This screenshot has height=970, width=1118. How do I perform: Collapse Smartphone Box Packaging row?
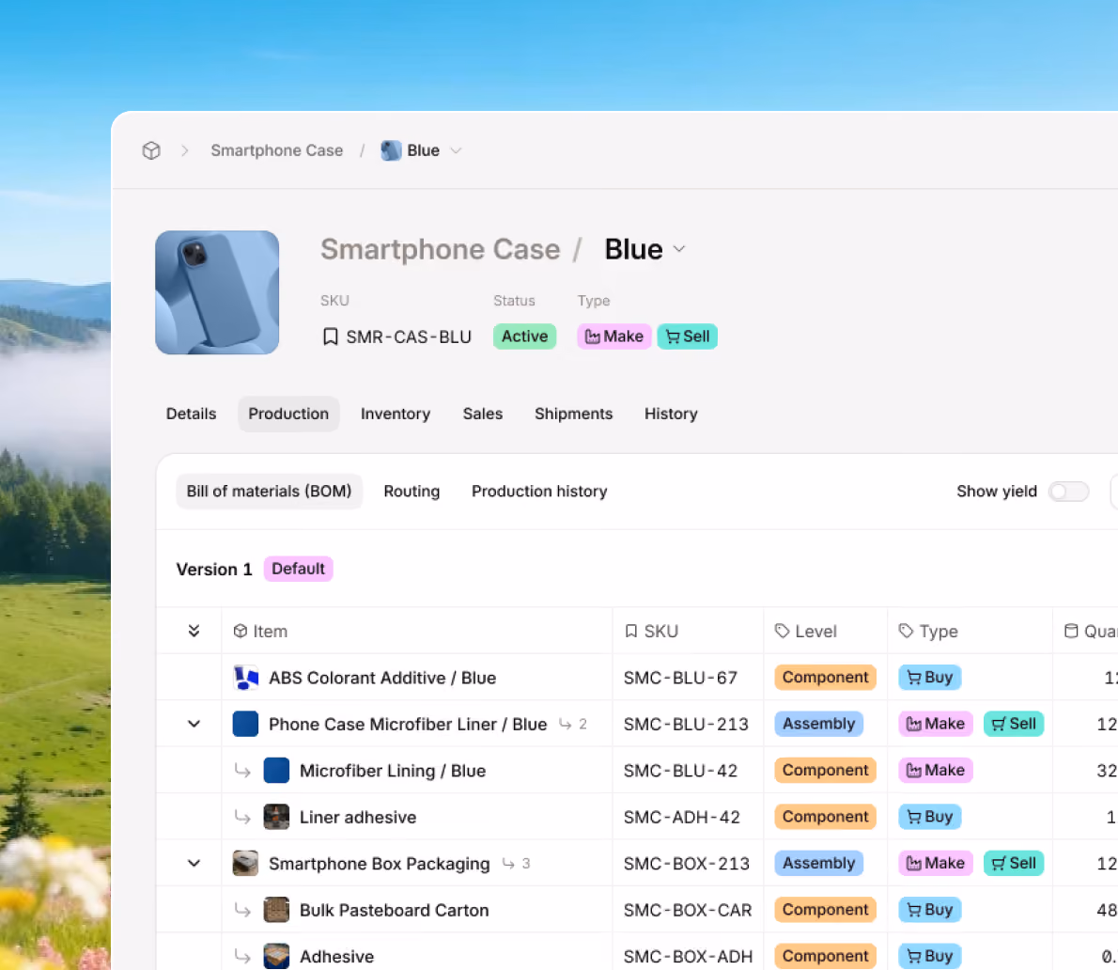coord(194,863)
